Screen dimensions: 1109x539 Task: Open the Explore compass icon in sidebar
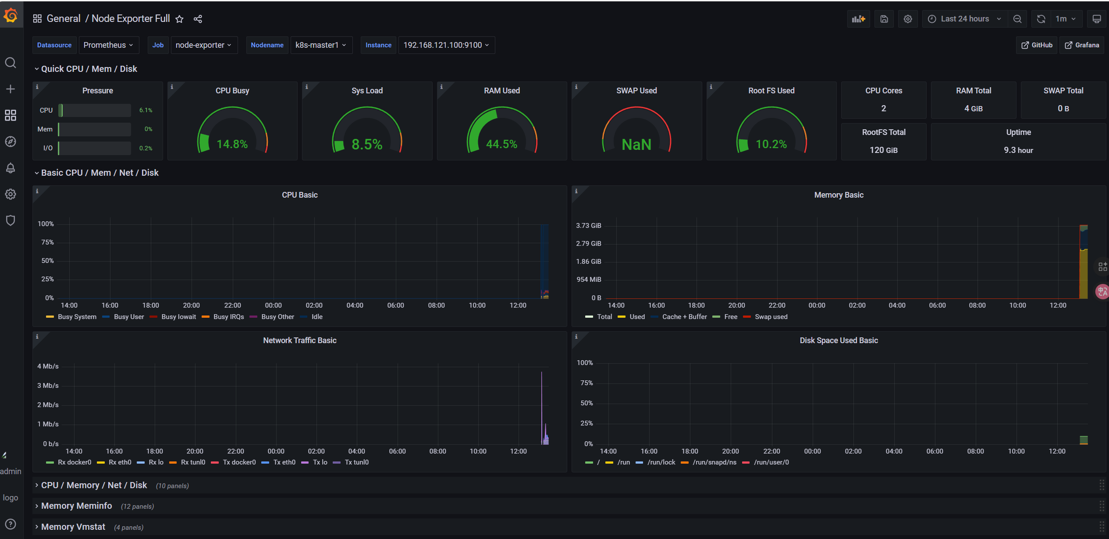pos(11,142)
